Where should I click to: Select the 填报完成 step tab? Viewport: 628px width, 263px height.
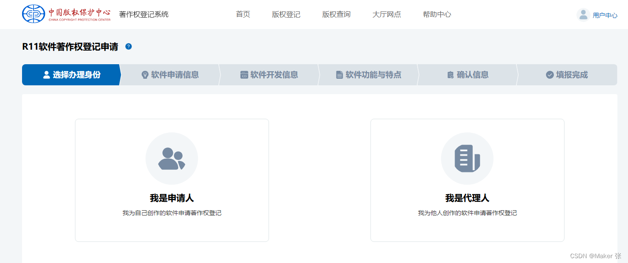click(x=567, y=75)
